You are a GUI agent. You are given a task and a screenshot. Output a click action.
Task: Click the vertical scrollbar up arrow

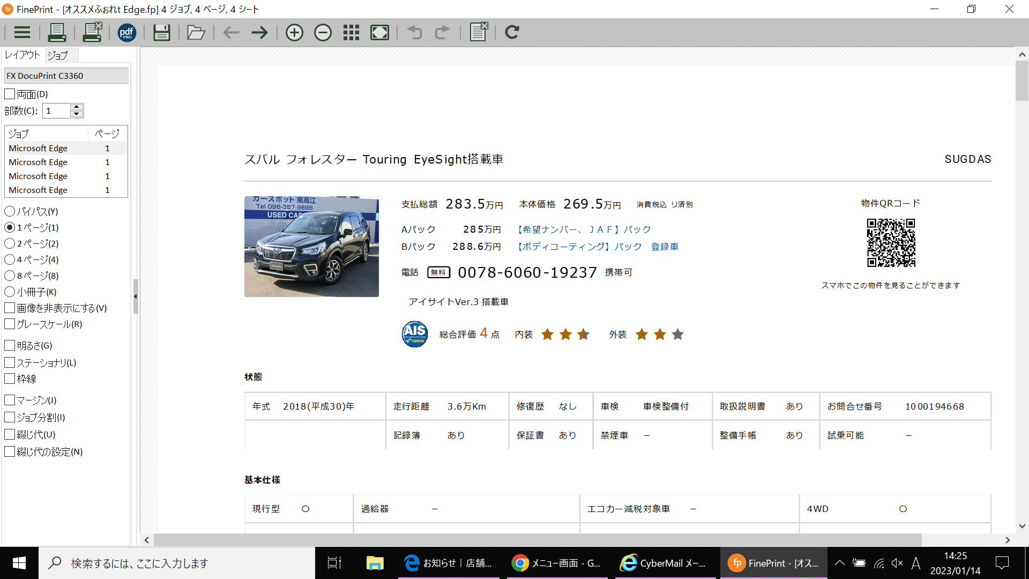pos(1022,54)
